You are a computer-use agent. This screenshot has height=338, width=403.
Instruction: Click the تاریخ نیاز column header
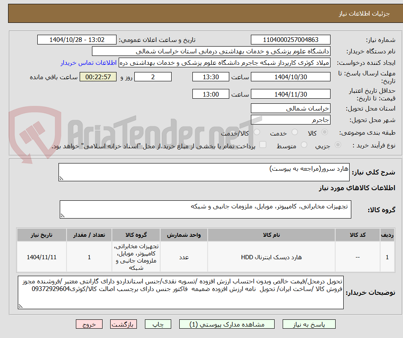click(42, 235)
